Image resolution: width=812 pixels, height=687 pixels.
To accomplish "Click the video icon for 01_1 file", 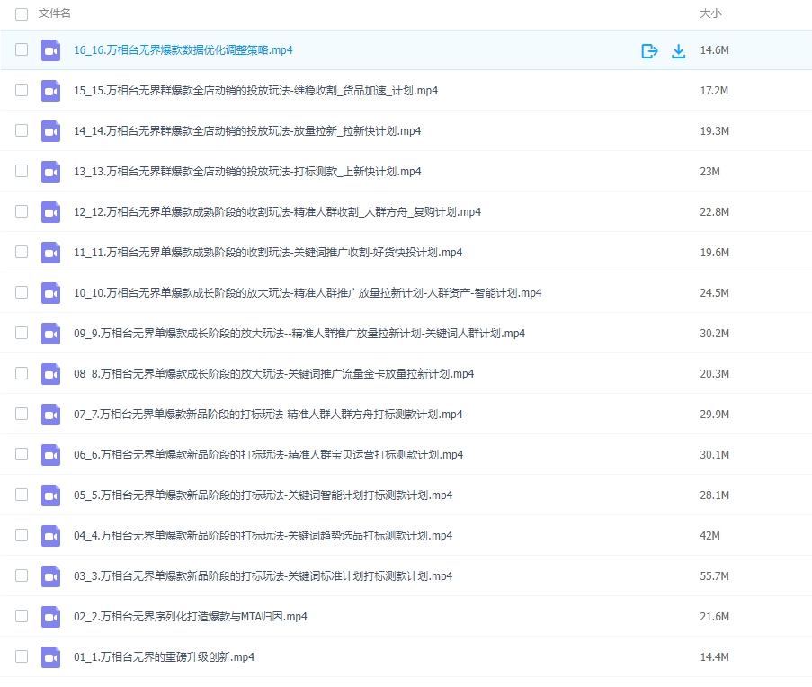I will (x=50, y=657).
